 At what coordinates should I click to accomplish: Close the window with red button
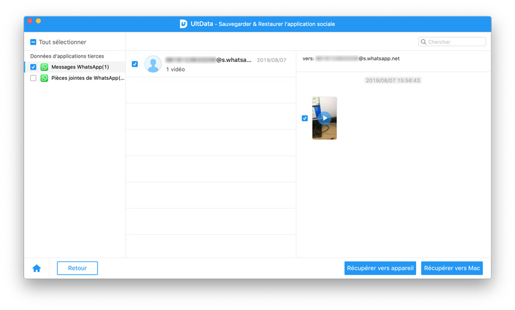pyautogui.click(x=30, y=21)
